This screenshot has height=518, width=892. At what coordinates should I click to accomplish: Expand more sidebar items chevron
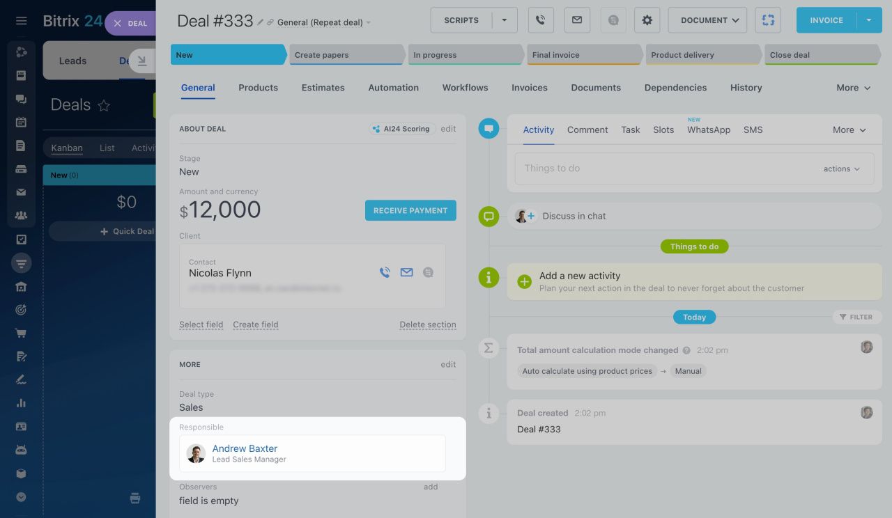(x=21, y=497)
